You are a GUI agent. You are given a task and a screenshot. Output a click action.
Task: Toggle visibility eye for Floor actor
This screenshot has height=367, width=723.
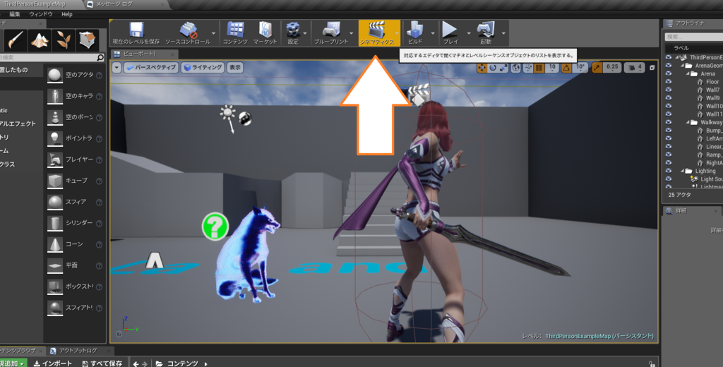coord(669,82)
